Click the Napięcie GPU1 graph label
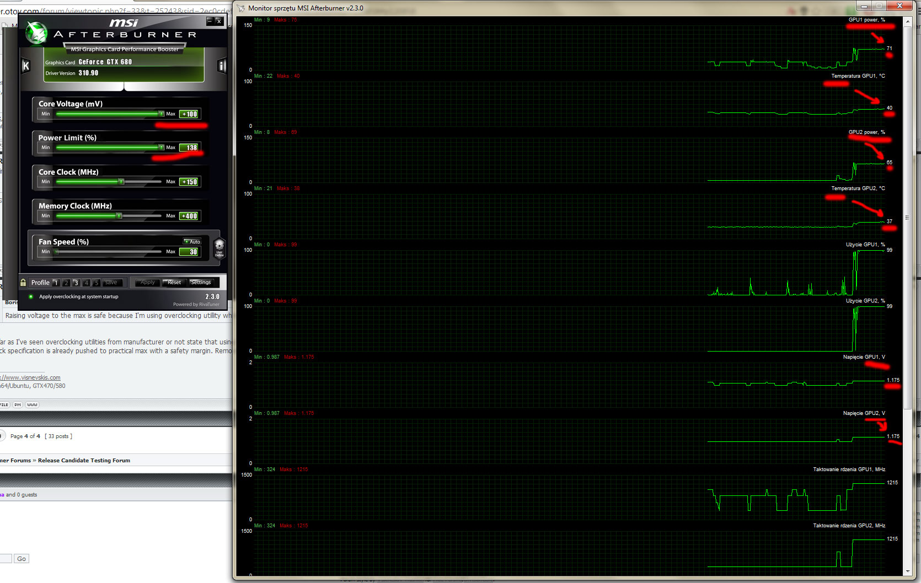 click(864, 357)
